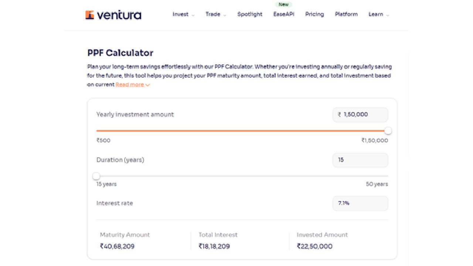Click the Duration years input box

point(360,160)
